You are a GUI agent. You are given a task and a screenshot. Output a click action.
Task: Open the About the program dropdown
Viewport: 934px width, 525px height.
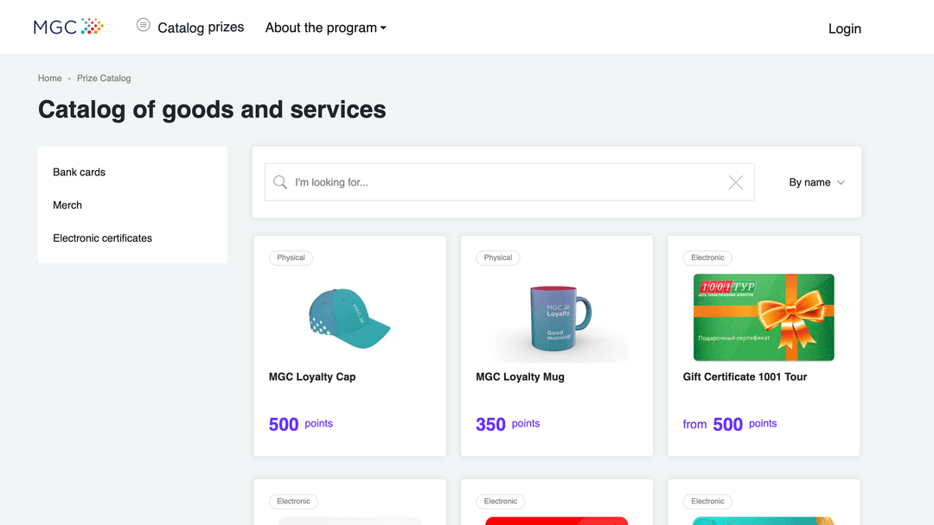(325, 28)
